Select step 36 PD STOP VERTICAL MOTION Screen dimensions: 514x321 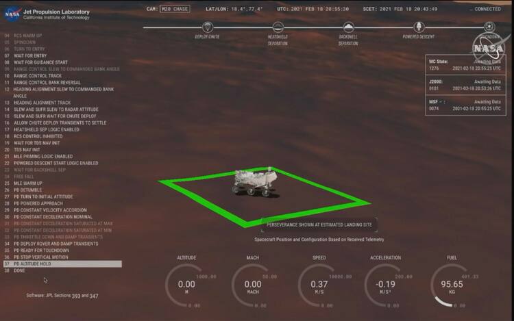36,257
